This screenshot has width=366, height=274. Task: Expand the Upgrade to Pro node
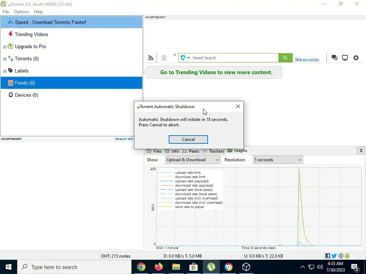[x=5, y=47]
